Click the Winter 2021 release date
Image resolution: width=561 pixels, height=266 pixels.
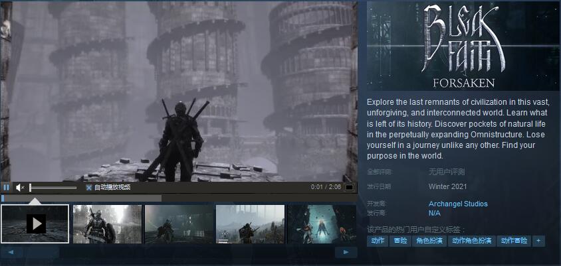click(x=447, y=186)
